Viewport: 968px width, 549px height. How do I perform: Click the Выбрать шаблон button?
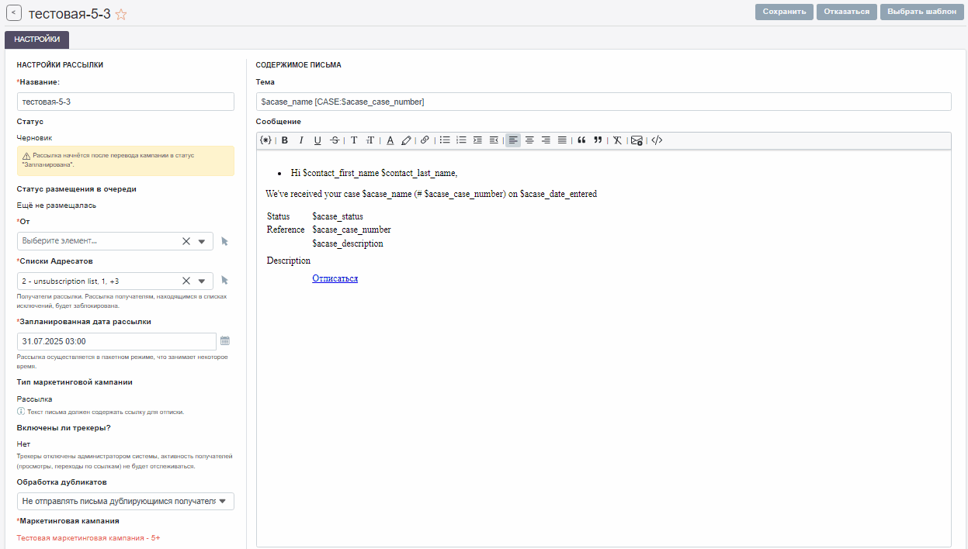(x=921, y=12)
